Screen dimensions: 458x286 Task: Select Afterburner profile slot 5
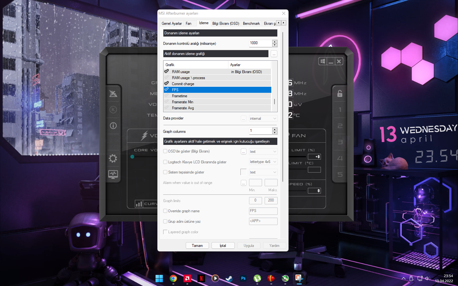pyautogui.click(x=340, y=174)
